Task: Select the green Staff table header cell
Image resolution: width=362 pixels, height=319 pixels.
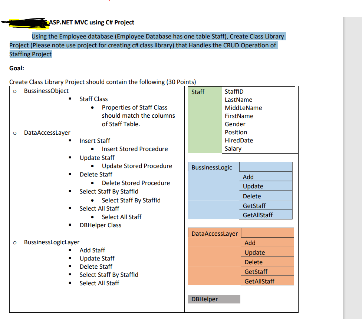Action: (204, 92)
